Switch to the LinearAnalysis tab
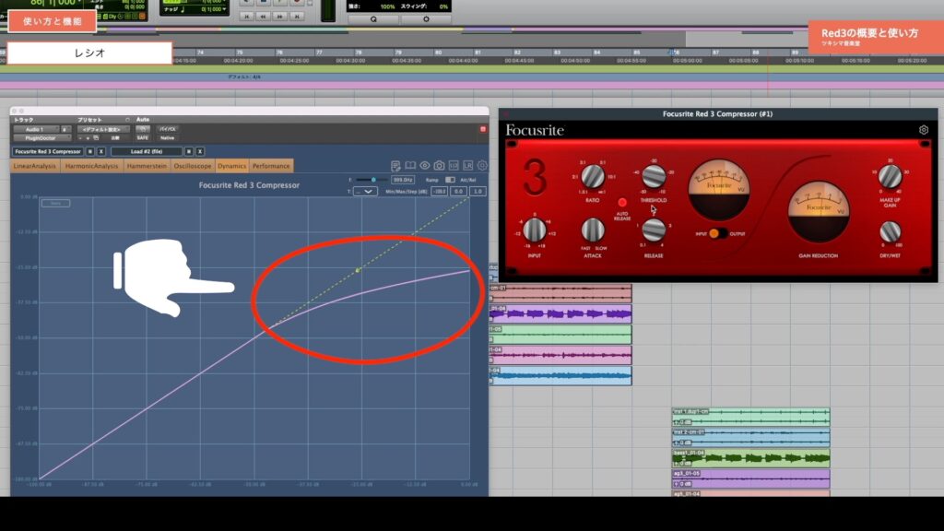Image resolution: width=944 pixels, height=531 pixels. click(35, 166)
